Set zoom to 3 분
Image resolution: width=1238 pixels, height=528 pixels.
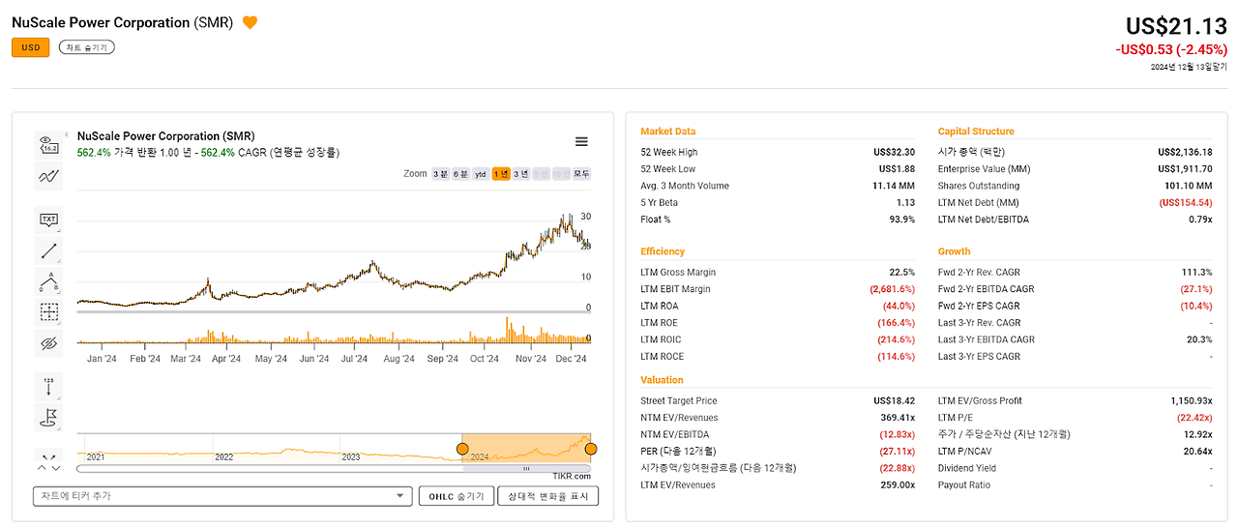440,174
